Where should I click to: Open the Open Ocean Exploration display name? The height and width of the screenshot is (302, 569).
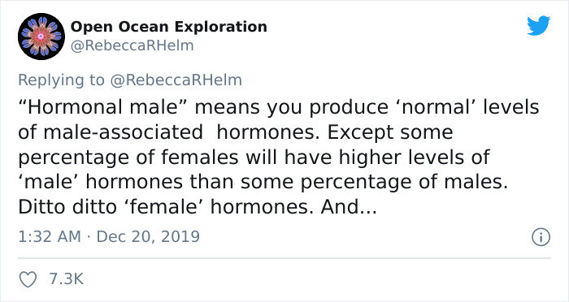pos(169,27)
